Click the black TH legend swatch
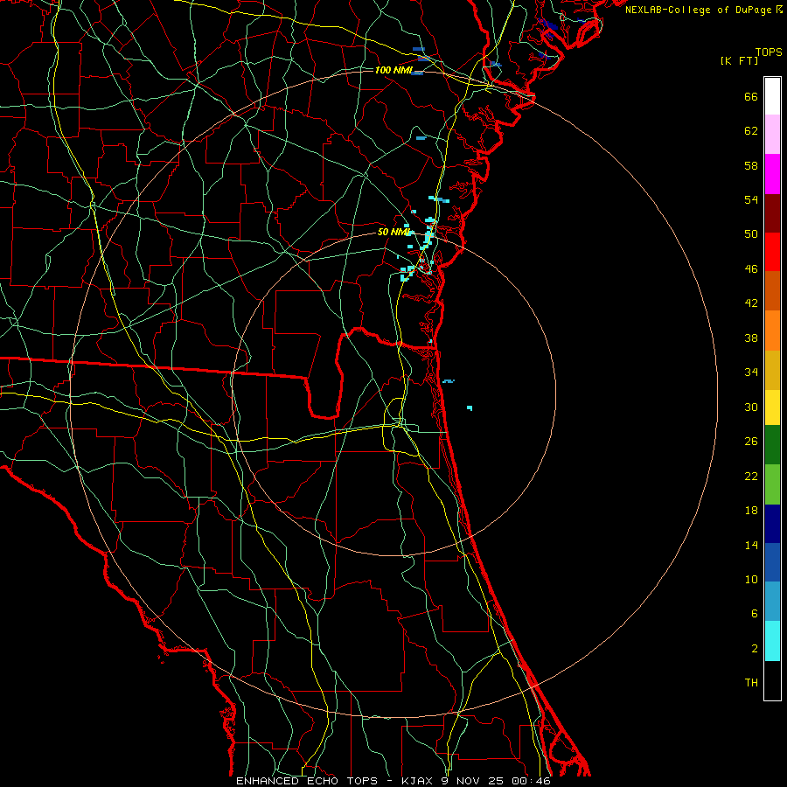 point(772,680)
